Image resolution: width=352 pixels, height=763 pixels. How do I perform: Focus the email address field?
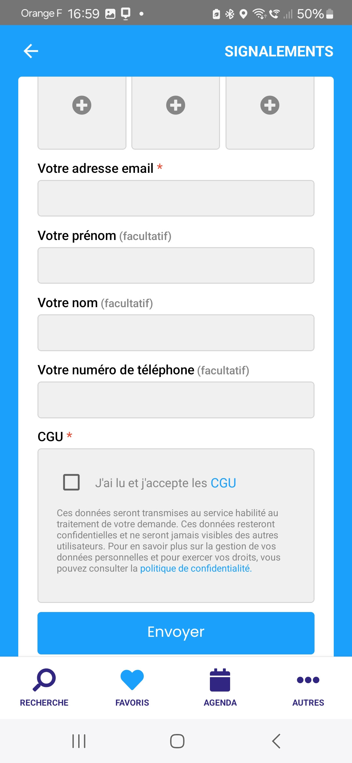[x=176, y=198]
